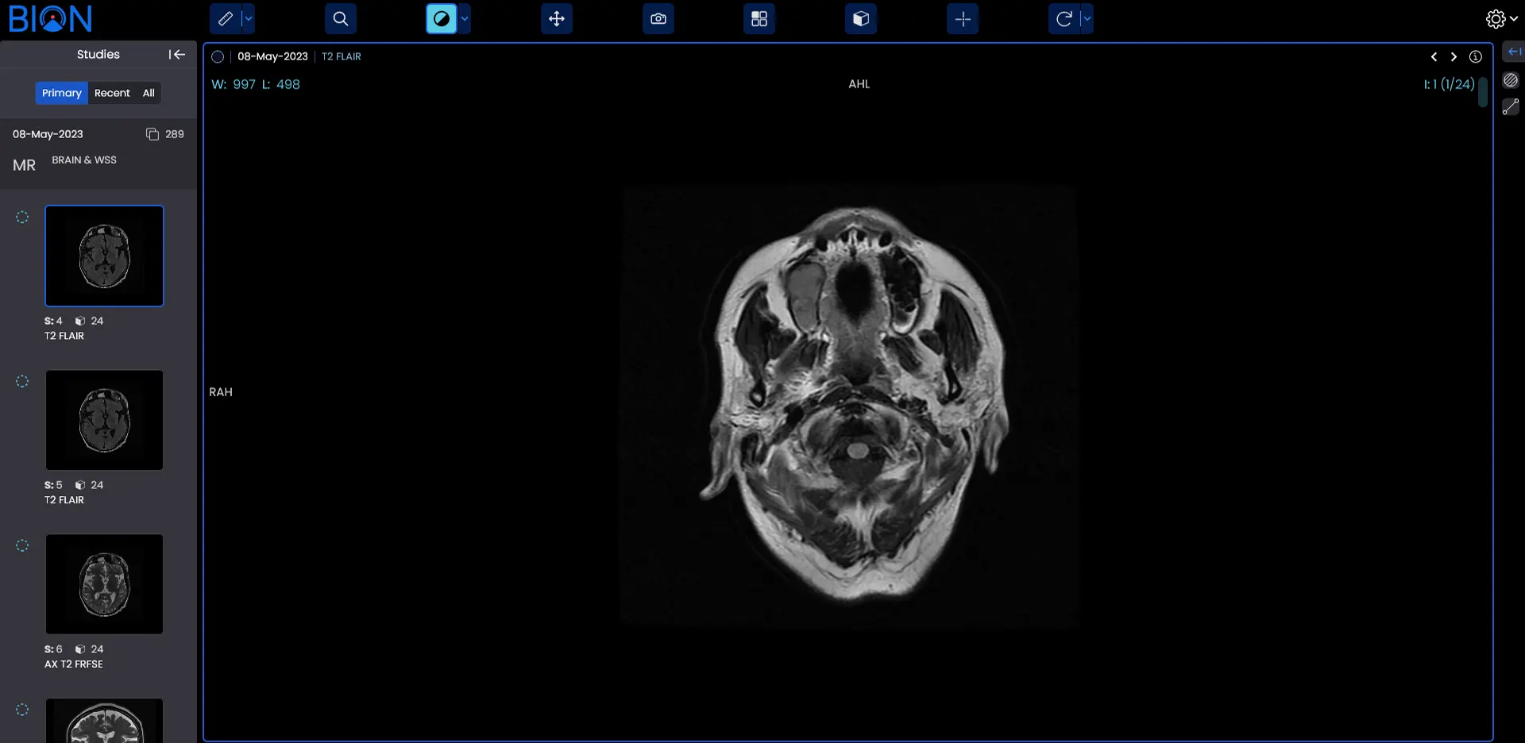The height and width of the screenshot is (743, 1525).
Task: Toggle selection circle for series 4
Action: pos(22,217)
